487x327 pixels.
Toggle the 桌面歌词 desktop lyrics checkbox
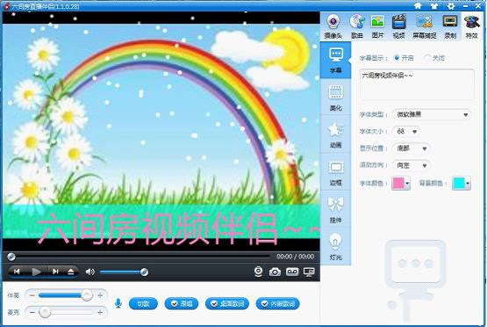pyautogui.click(x=227, y=303)
